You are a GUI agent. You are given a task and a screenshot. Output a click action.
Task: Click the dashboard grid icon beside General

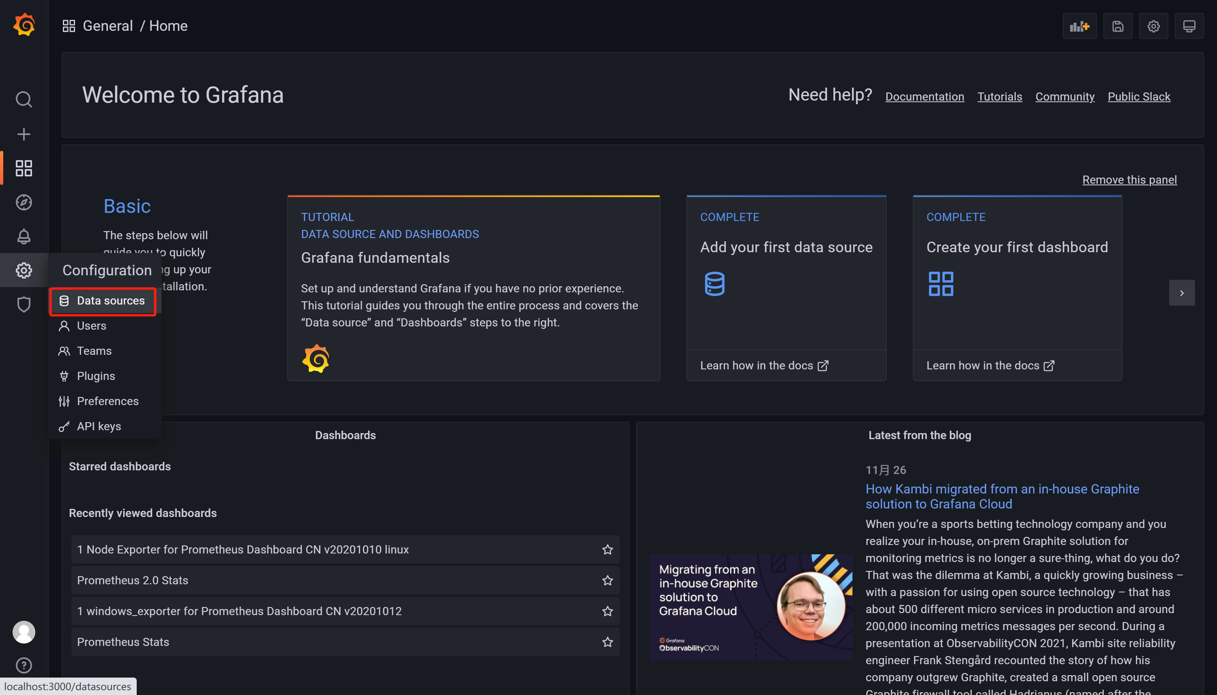coord(69,26)
